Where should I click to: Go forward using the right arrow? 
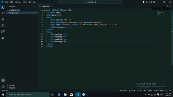pyautogui.click(x=55, y=2)
